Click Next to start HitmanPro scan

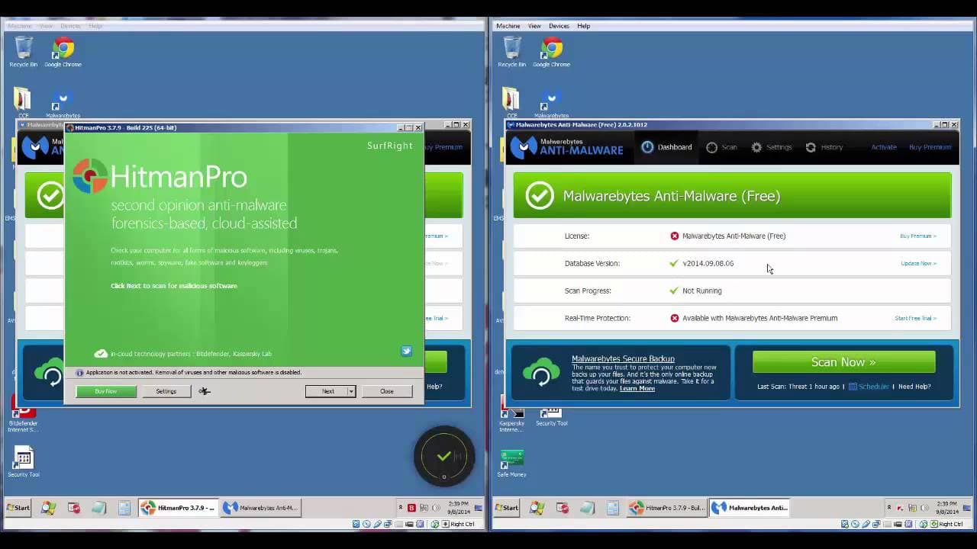[327, 391]
